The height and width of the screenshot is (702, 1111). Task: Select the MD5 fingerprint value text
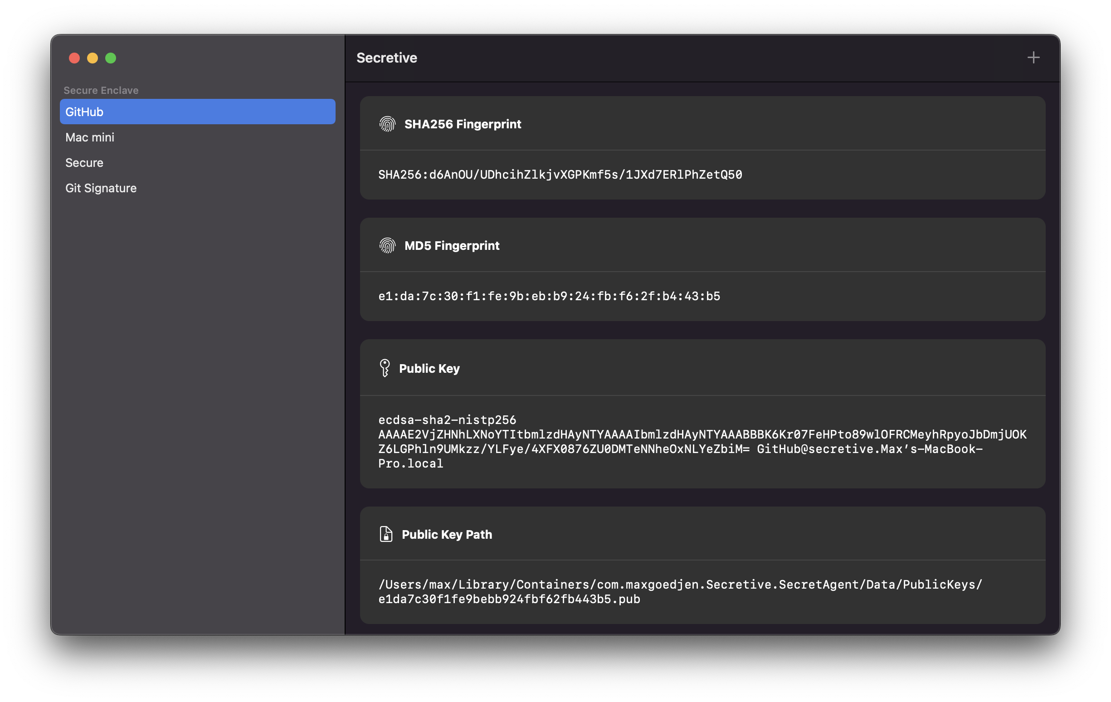[549, 296]
